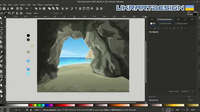The image size is (200, 112).
Task: Enable paraxial line segments mode
Action: (x=21, y=13)
